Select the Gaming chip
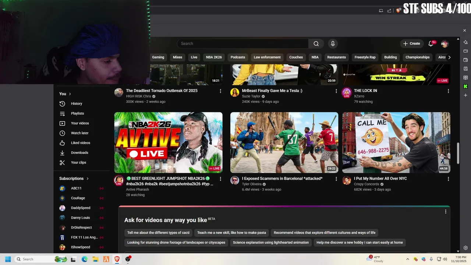Viewport: 471px width, 265px height. click(x=158, y=57)
